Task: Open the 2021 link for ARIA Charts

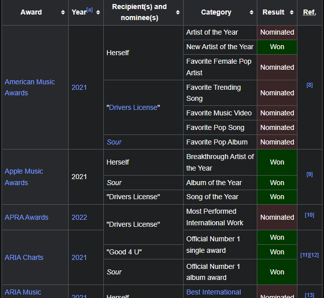Action: click(79, 257)
